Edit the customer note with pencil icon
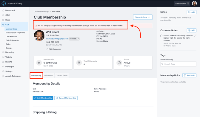The image size is (200, 117). click(x=195, y=36)
